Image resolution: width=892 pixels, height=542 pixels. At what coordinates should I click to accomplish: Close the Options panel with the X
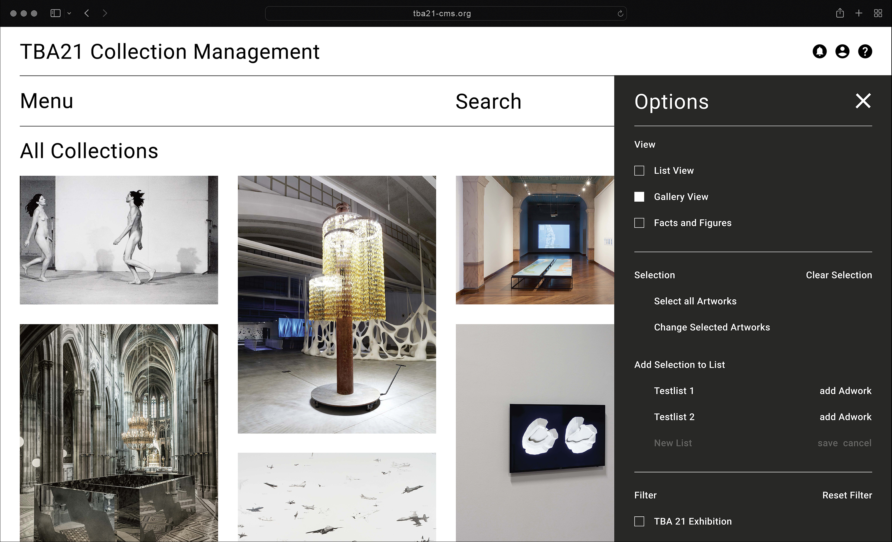863,101
